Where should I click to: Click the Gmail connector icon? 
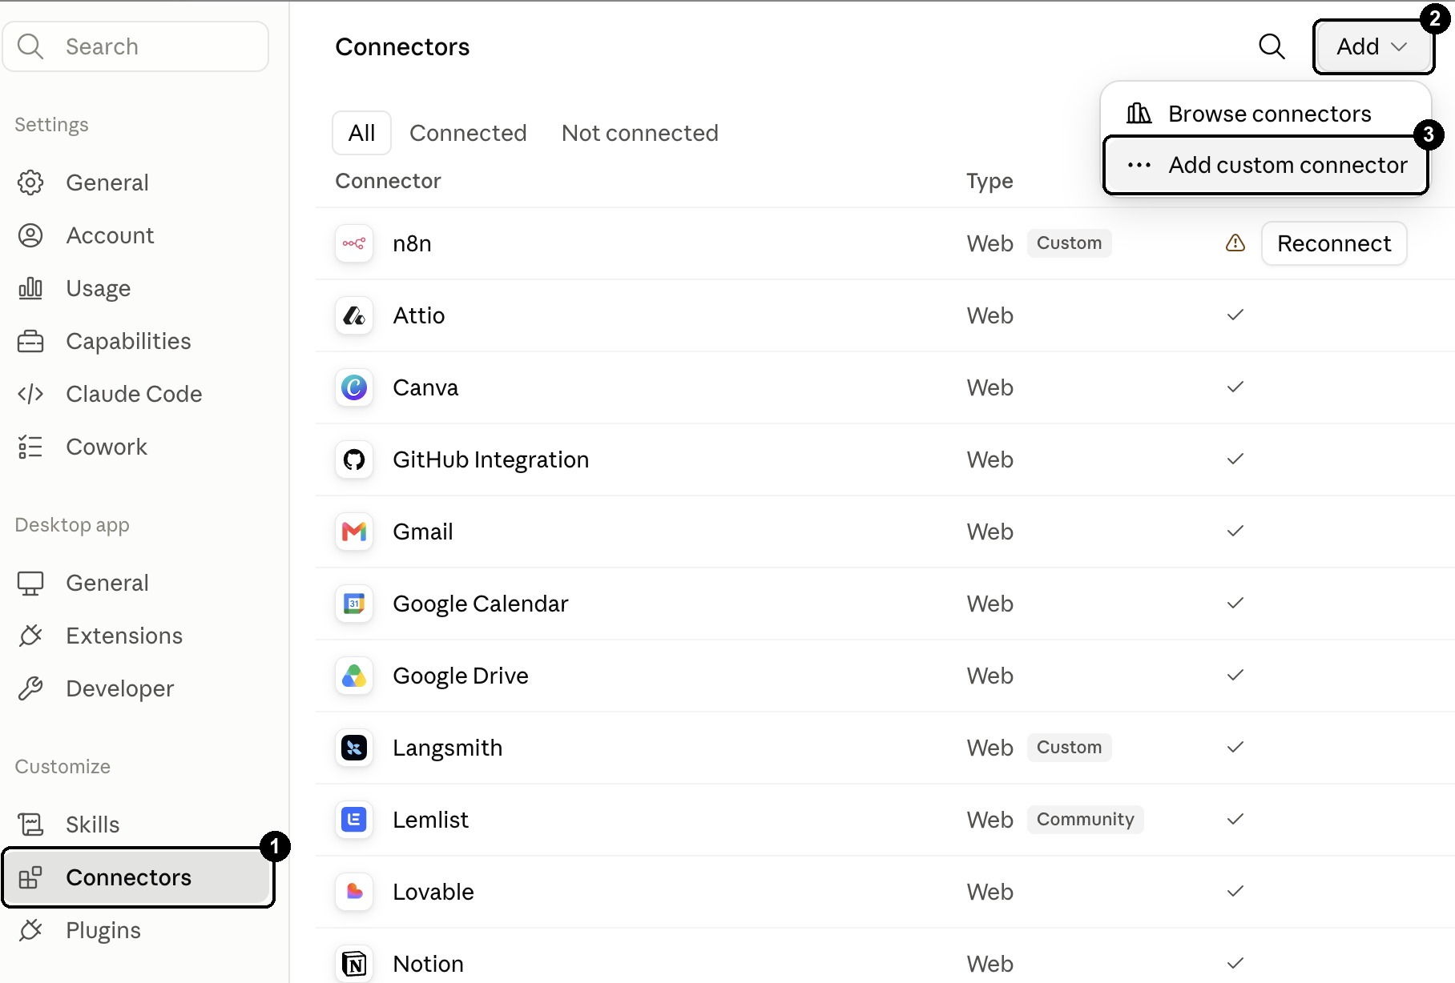pyautogui.click(x=354, y=532)
